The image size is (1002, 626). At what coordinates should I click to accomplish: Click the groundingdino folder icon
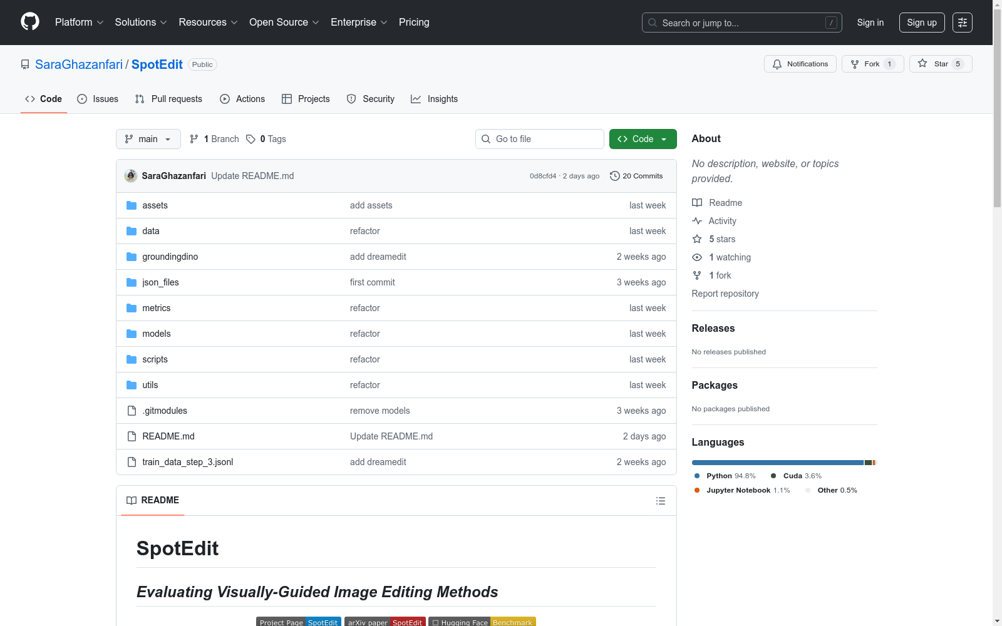132,257
